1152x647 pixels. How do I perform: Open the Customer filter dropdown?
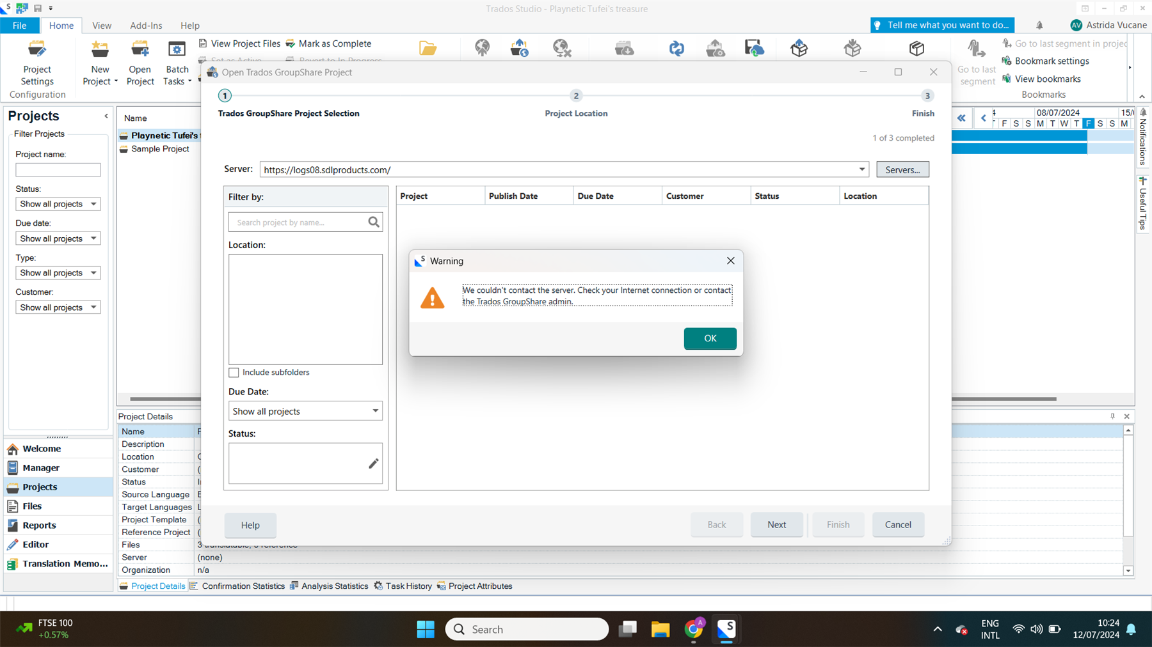click(x=58, y=308)
